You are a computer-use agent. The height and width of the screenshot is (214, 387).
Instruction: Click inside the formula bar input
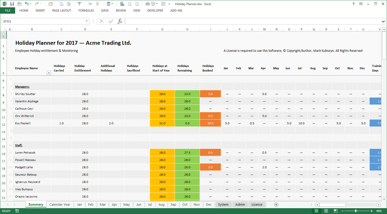(x=252, y=21)
